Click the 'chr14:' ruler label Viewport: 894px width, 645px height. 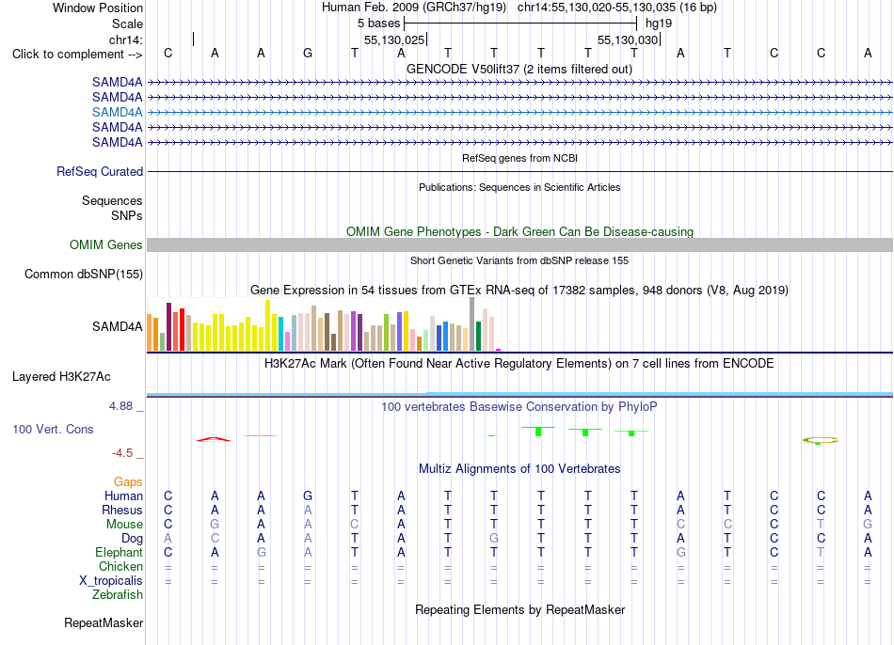[x=125, y=39]
